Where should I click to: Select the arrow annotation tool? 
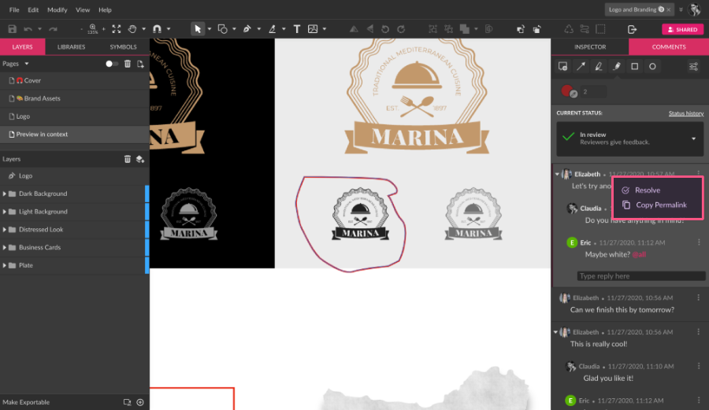click(581, 67)
